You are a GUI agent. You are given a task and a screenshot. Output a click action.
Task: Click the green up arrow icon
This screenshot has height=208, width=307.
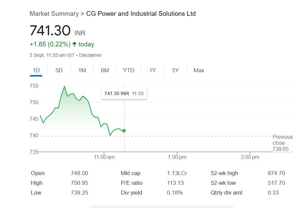[x=74, y=44]
